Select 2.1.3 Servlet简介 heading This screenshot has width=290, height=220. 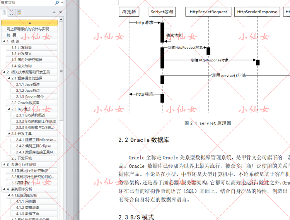click(34, 96)
